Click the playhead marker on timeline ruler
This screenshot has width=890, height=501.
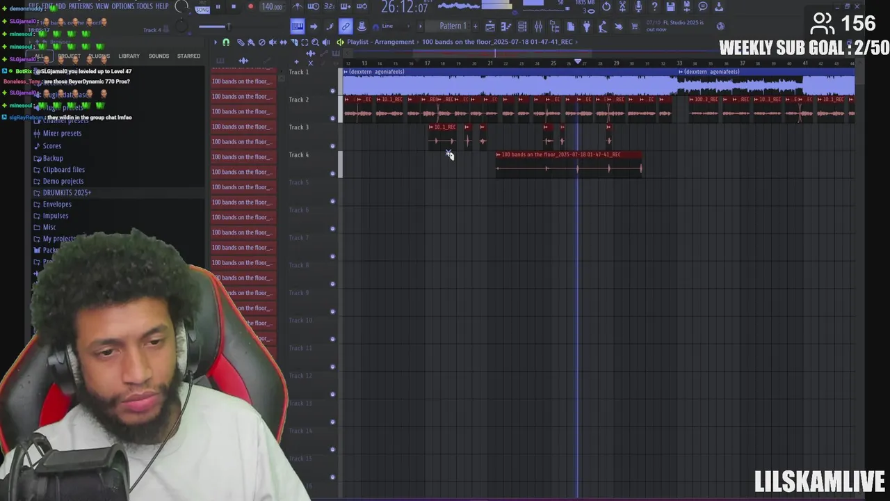pos(578,62)
